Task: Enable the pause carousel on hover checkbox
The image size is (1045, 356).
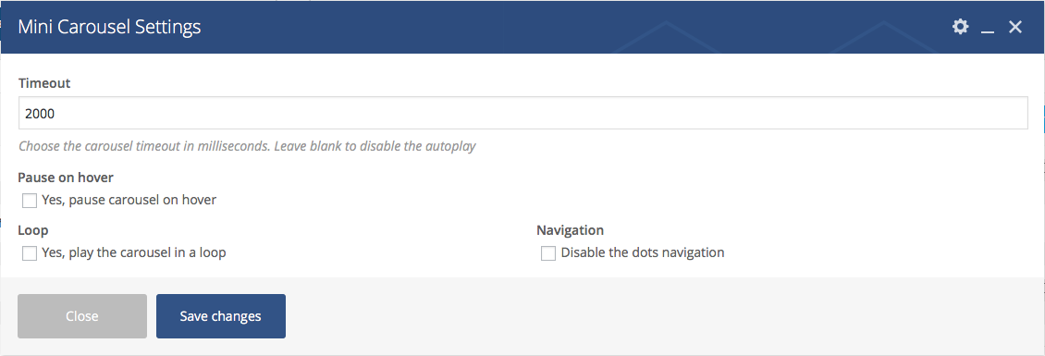Action: (x=30, y=200)
